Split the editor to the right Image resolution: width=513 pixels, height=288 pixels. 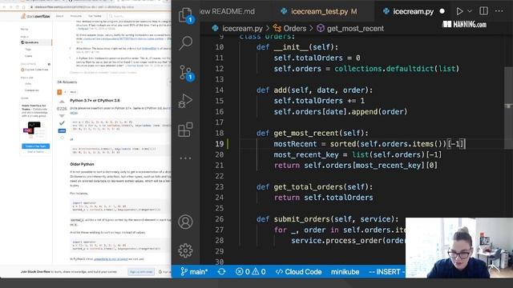(483, 11)
